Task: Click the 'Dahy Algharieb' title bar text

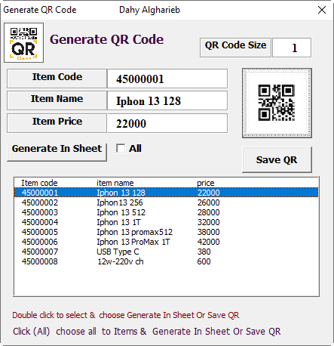Action: (149, 10)
